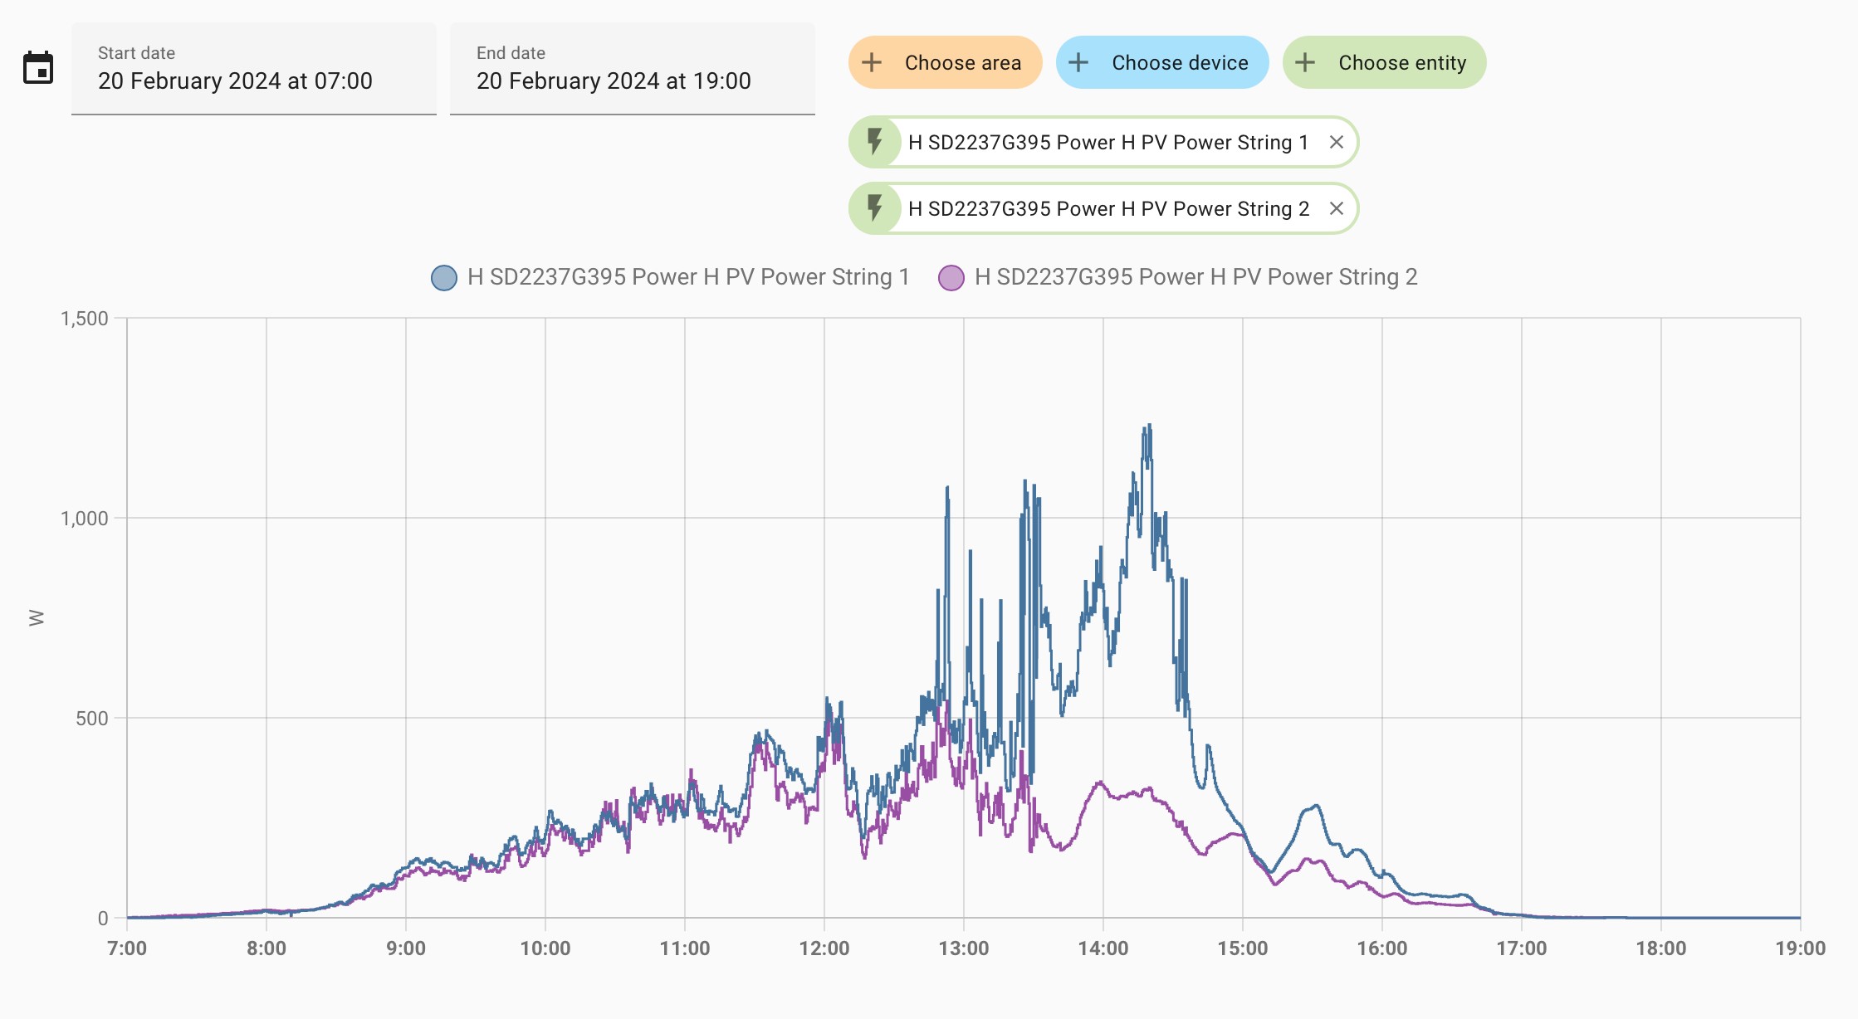This screenshot has width=1858, height=1019.
Task: Click the plus icon on Choose entity
Action: (x=1305, y=62)
